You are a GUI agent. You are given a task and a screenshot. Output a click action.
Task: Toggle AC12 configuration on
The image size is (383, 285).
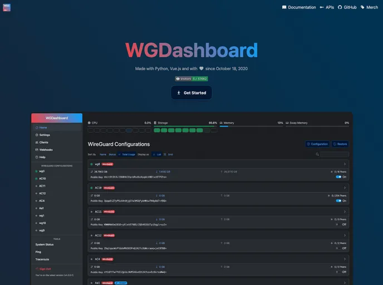pos(338,248)
